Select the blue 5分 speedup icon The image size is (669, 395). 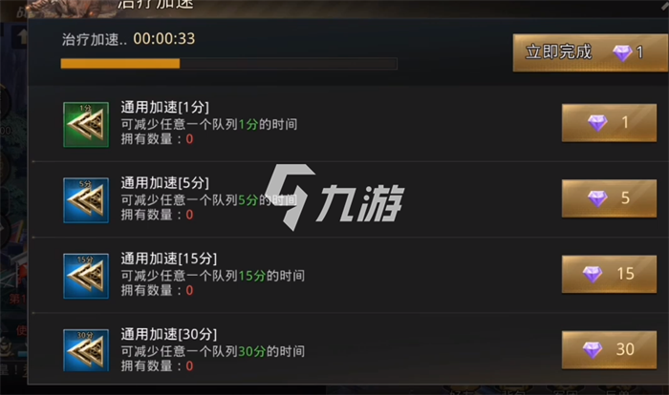click(86, 200)
